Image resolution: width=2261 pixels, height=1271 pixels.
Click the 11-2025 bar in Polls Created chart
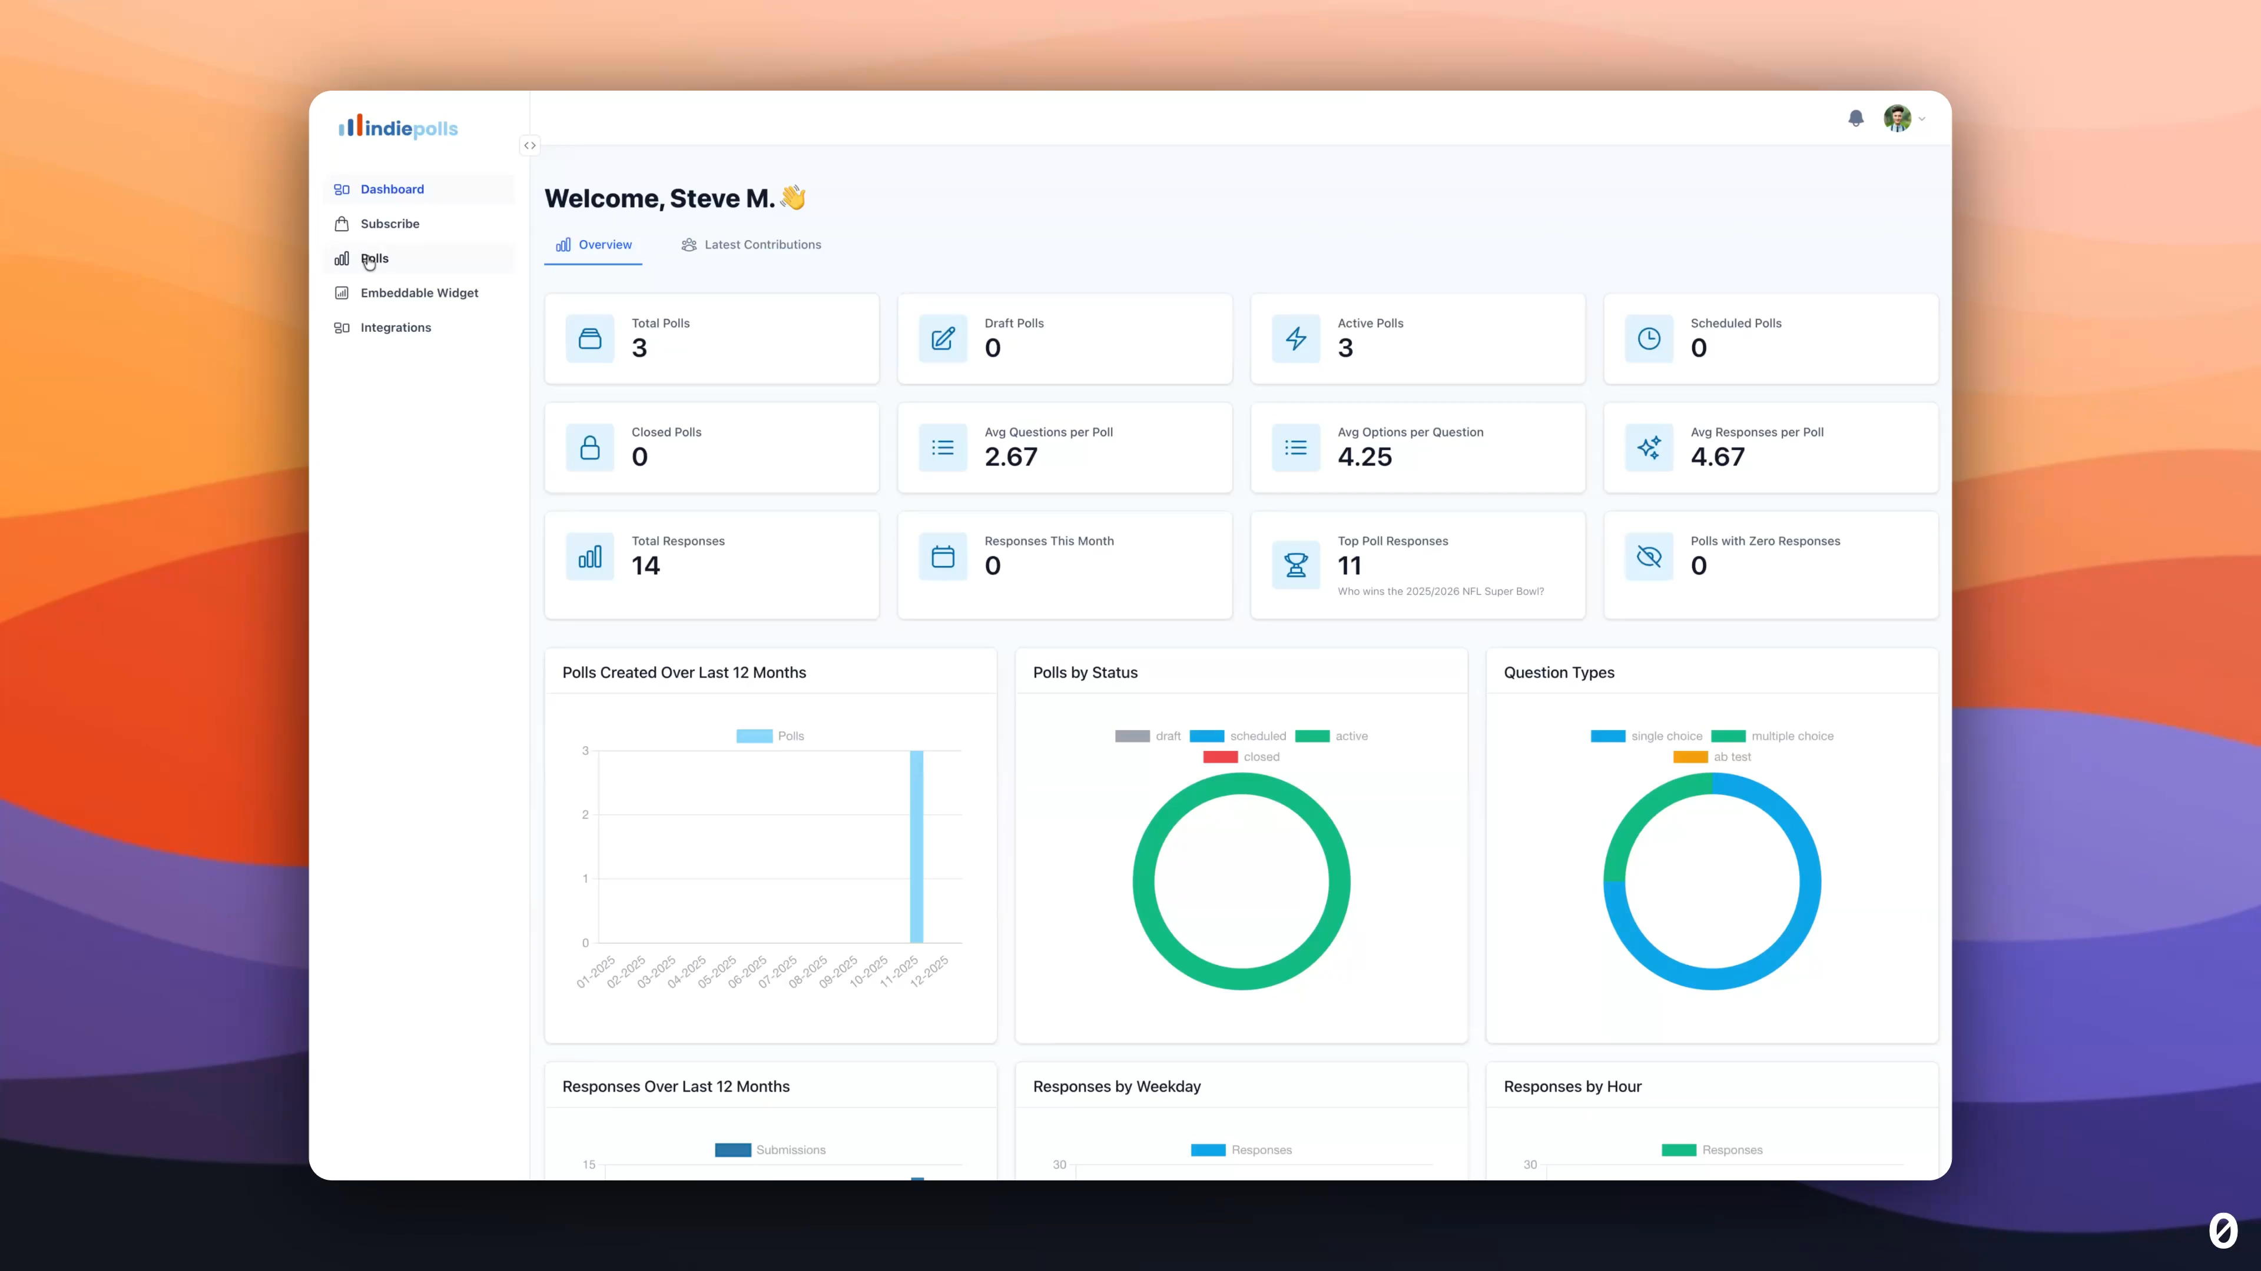(916, 847)
